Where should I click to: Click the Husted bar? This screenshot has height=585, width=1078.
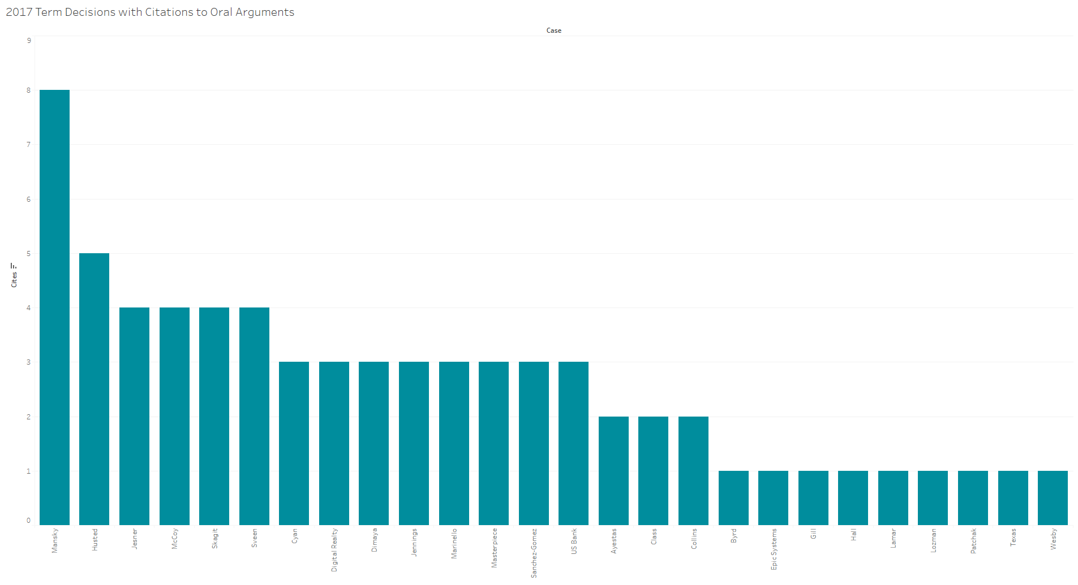[94, 389]
